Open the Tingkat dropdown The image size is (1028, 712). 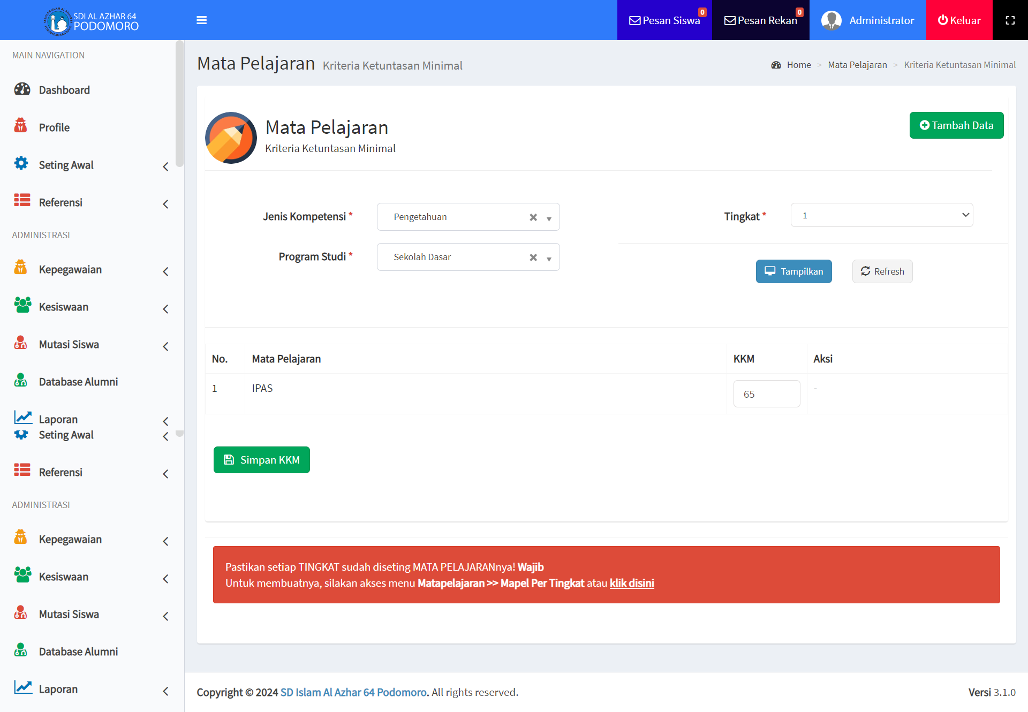[881, 215]
